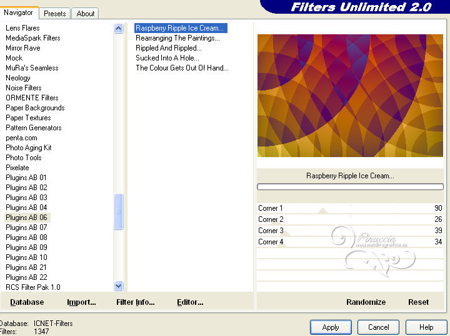Reset filter parameters
The width and height of the screenshot is (450, 336).
418,302
